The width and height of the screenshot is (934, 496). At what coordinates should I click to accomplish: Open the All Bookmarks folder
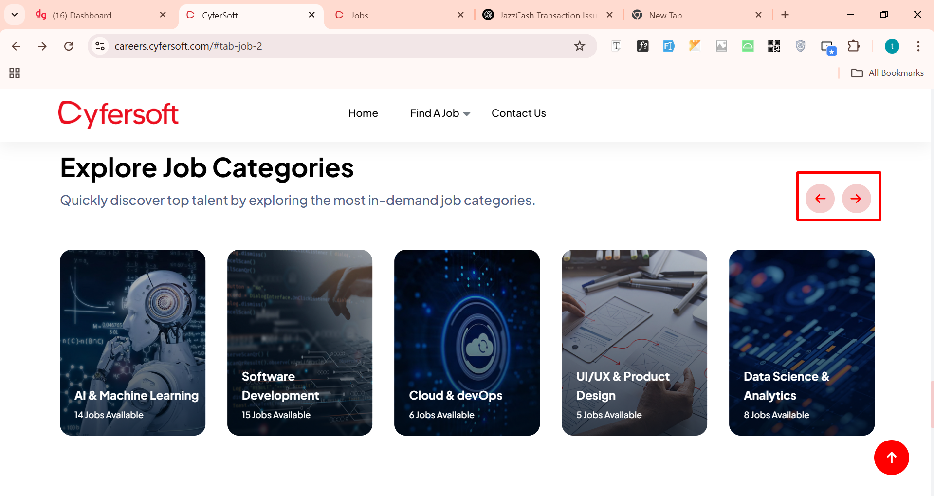(x=887, y=73)
